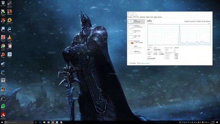Select Disk 1 (D:) in the sidebar
The image size is (220, 124).
pos(136,37)
